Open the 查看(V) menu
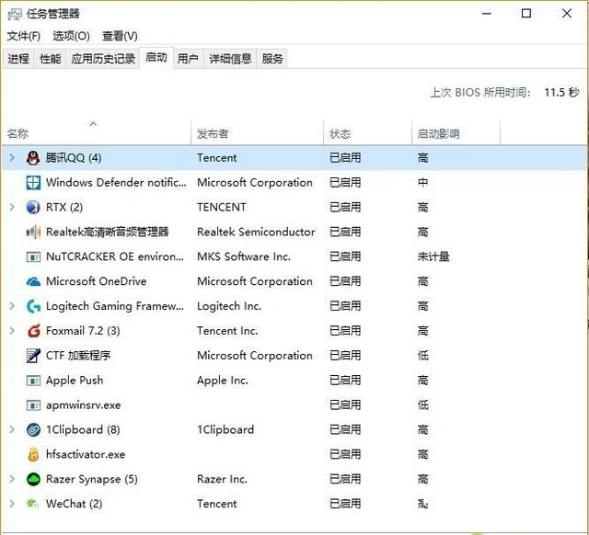 coord(120,36)
